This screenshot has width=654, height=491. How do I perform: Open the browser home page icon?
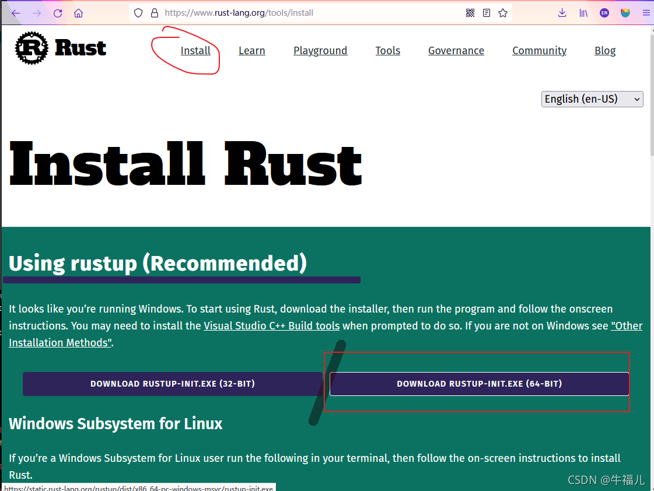(78, 13)
